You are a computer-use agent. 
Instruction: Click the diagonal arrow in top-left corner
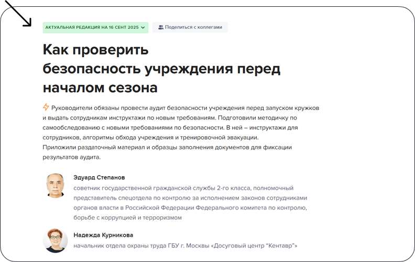click(x=21, y=17)
